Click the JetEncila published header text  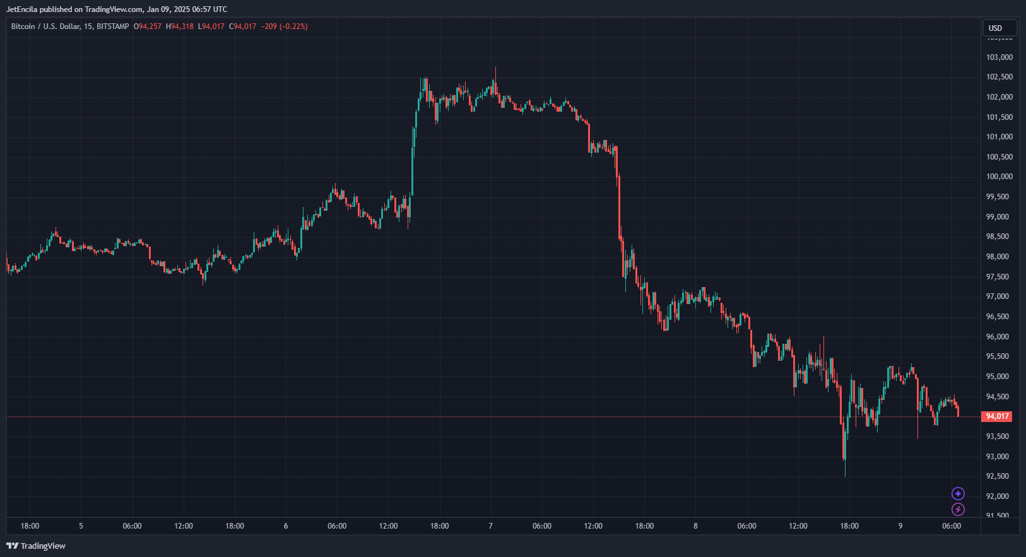tap(117, 9)
